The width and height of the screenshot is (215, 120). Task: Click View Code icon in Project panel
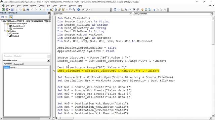click(2, 17)
